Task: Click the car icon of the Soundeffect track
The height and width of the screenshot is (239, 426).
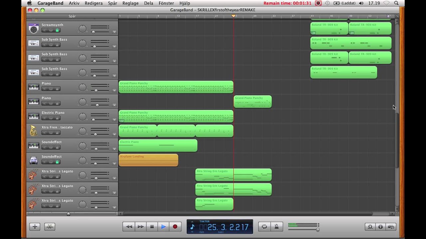Action: tap(34, 160)
